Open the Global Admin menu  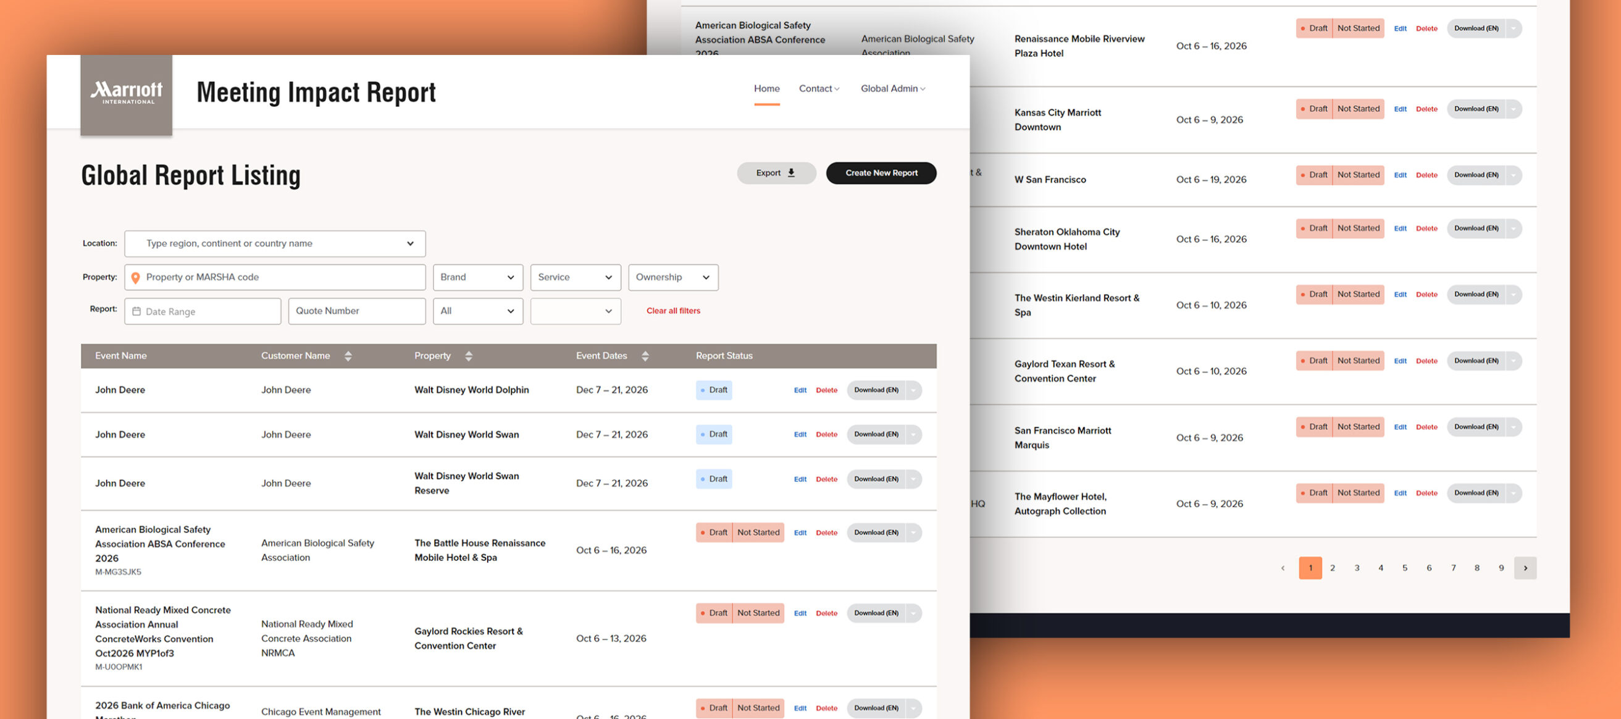[893, 89]
